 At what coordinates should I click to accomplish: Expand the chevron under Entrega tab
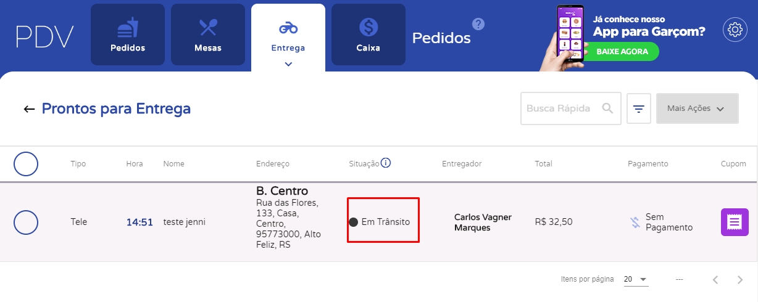288,63
